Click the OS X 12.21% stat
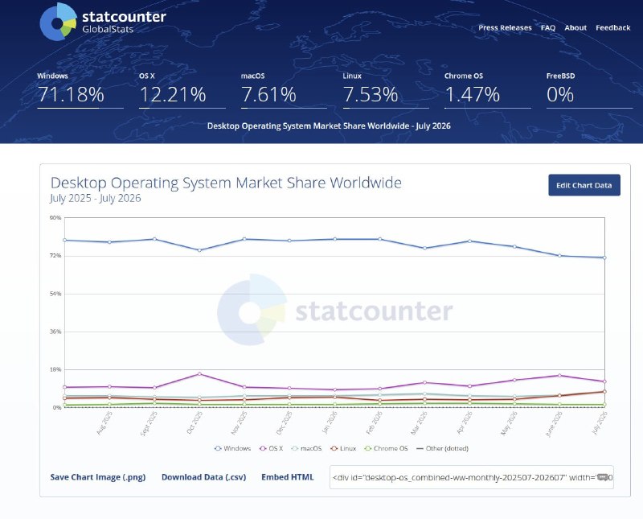Screen dimensions: 643x519 click(182, 90)
